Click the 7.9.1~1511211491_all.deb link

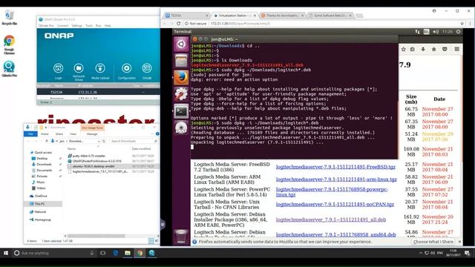tap(331, 220)
